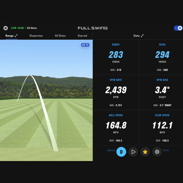
Task: Click the CARRY 283 yards value
Action: click(x=116, y=54)
